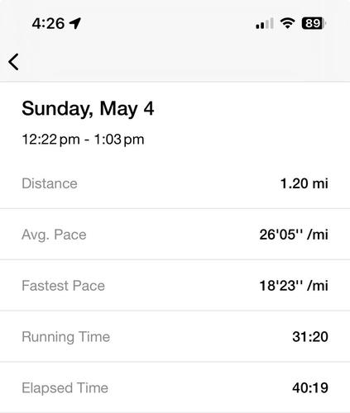Select the Sunday, May 4 heading
The height and width of the screenshot is (413, 350).
click(x=88, y=109)
